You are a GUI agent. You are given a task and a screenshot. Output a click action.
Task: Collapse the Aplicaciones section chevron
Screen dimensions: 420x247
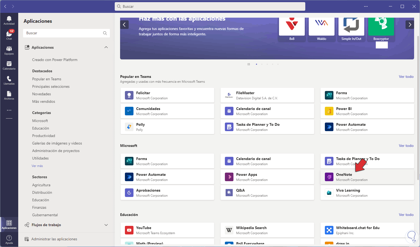point(106,47)
